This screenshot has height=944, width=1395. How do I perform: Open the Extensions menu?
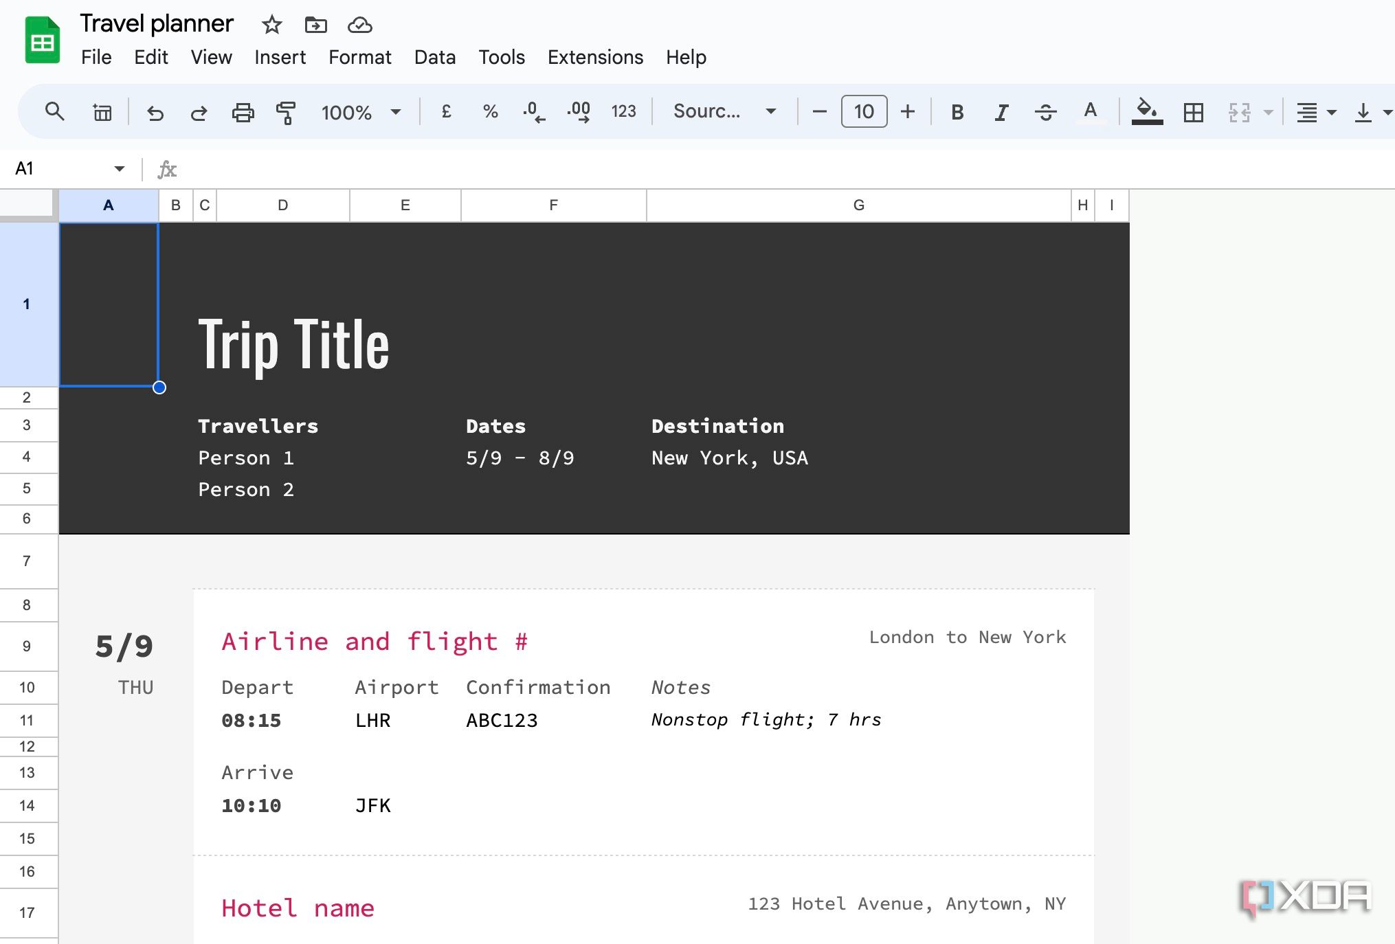[x=595, y=57]
